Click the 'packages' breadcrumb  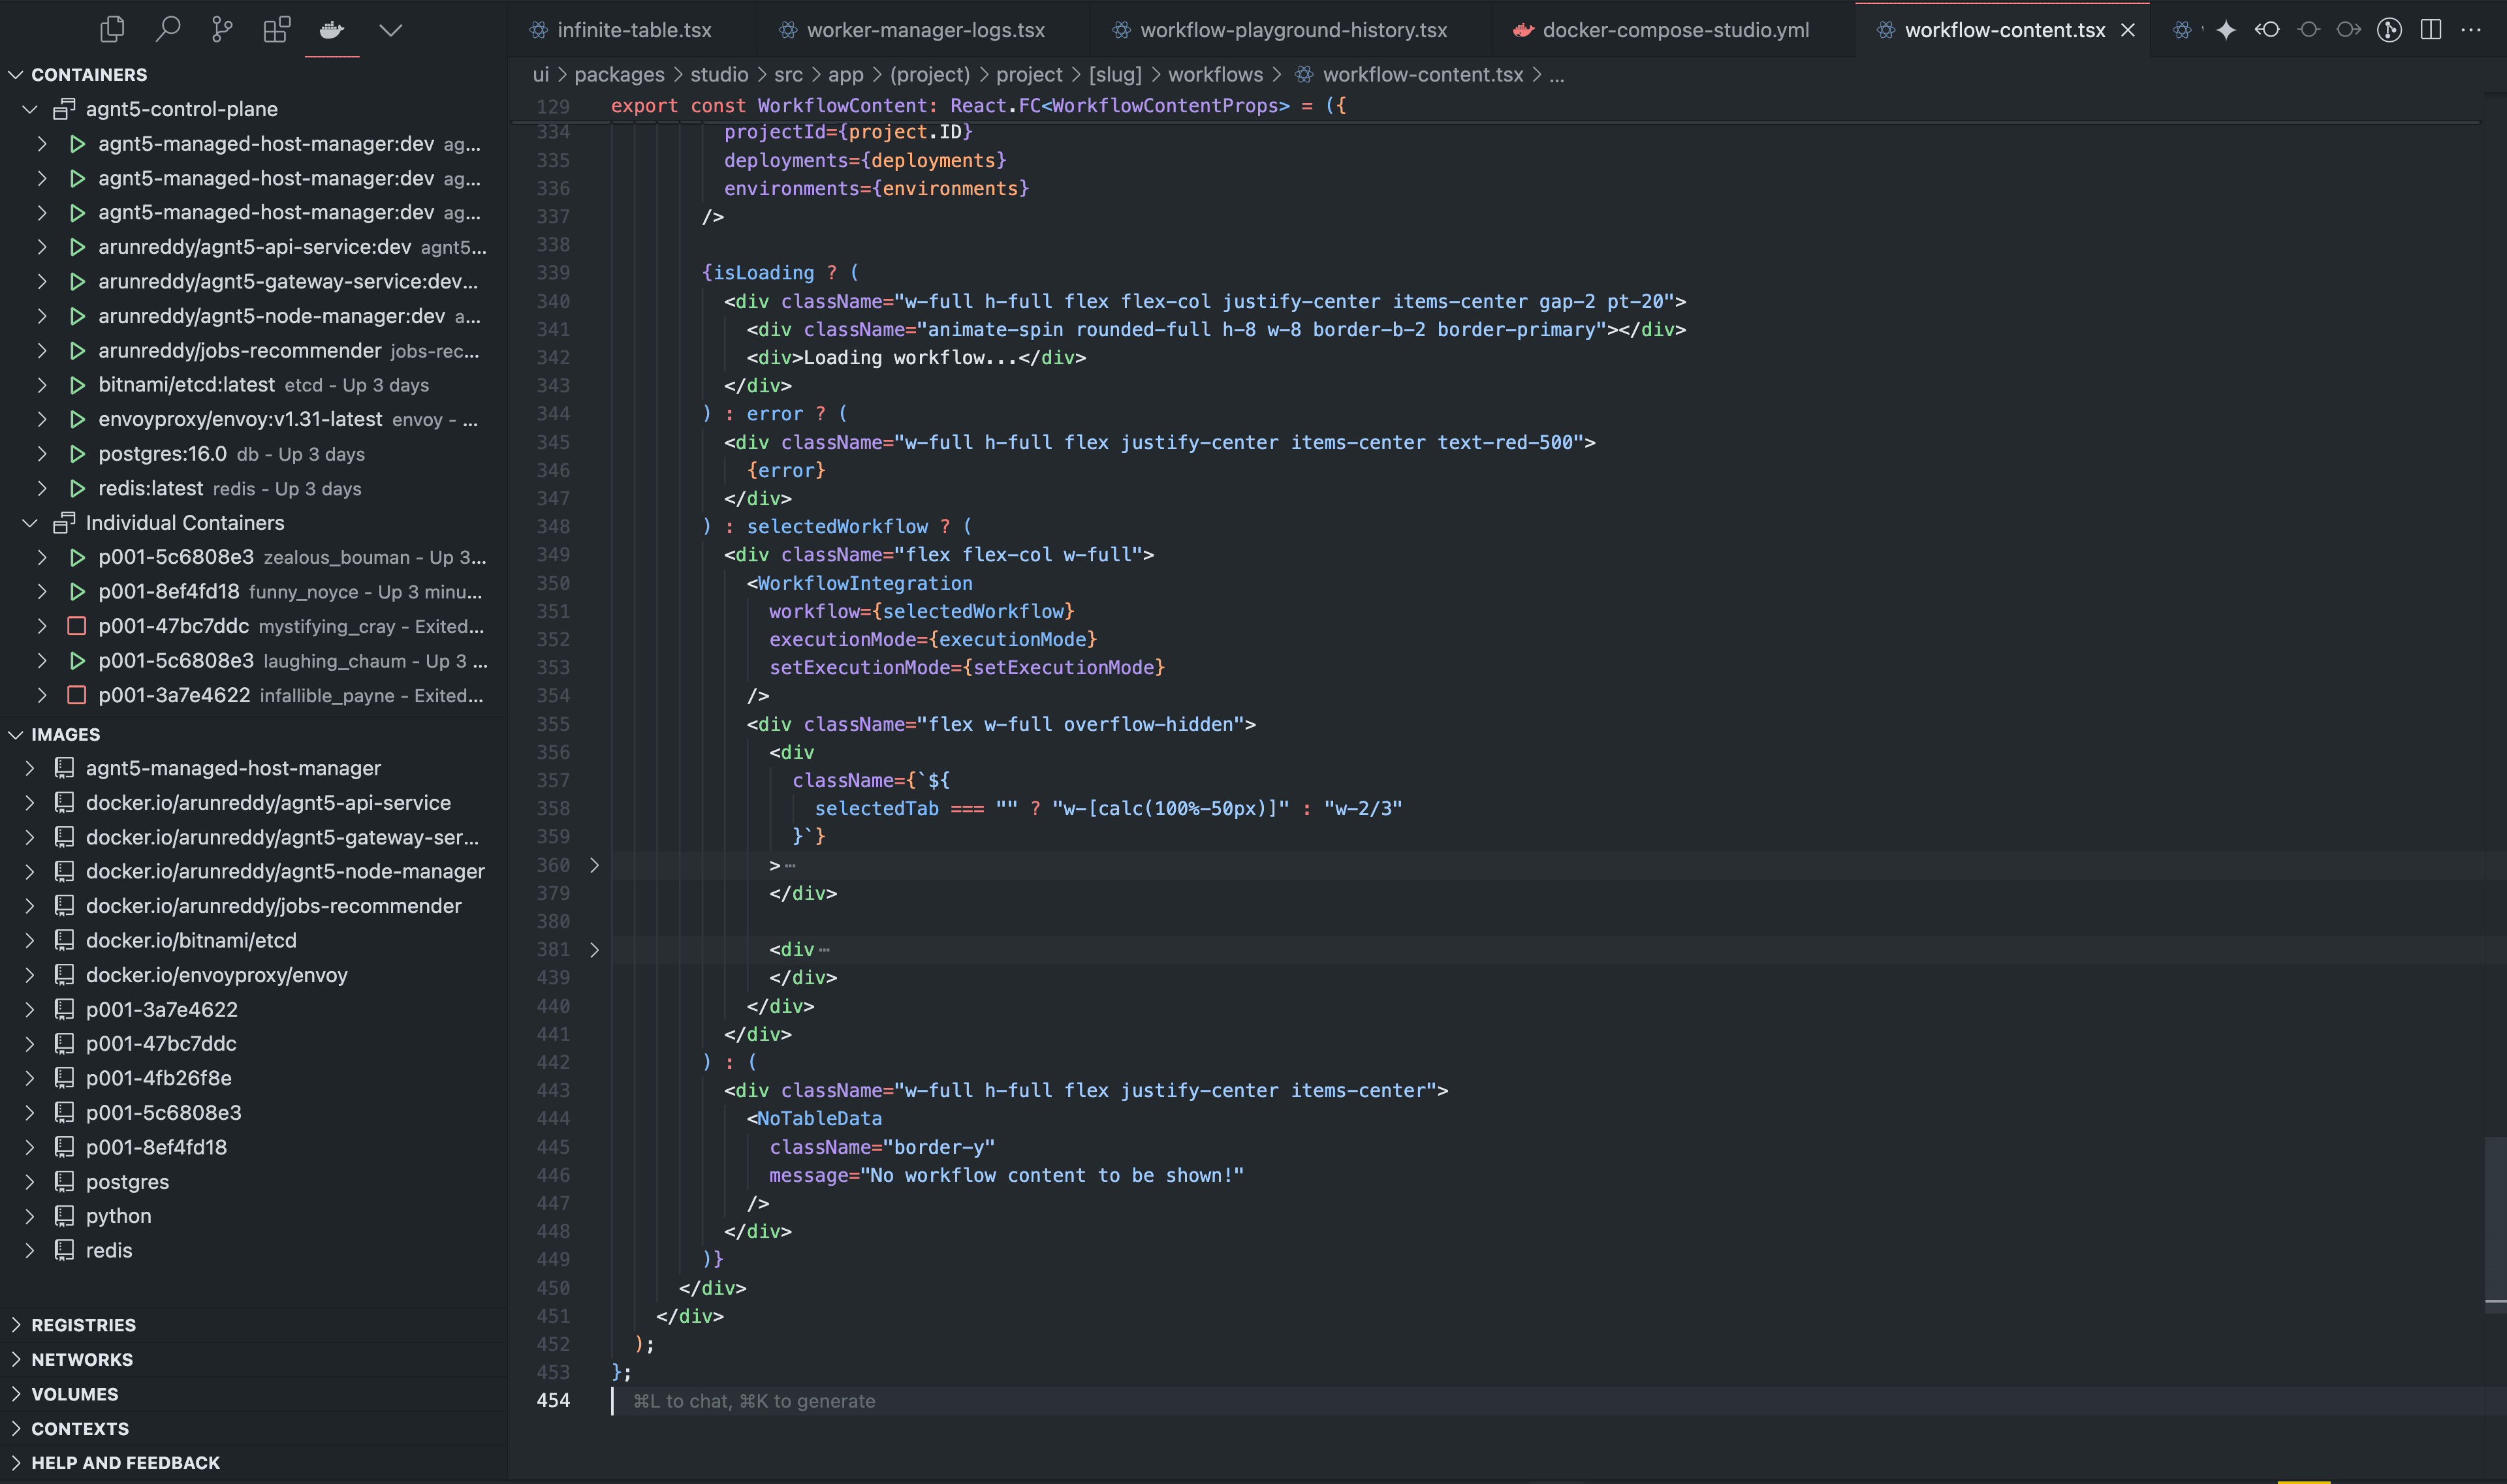click(620, 75)
